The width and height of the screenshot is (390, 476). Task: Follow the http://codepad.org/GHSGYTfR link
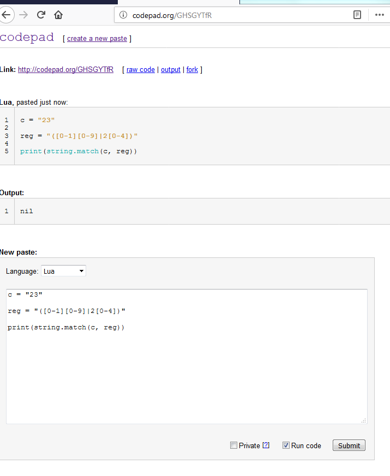pos(65,69)
